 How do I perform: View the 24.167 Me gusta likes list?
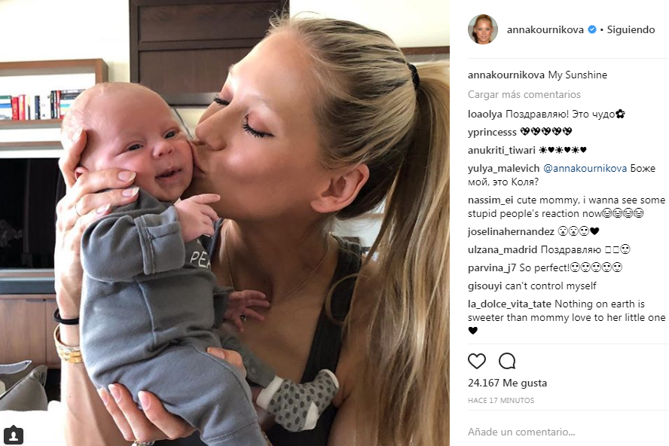[x=507, y=383]
